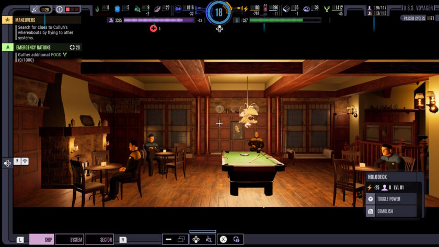Click the cluster icon on the left sidebar

tap(7, 163)
